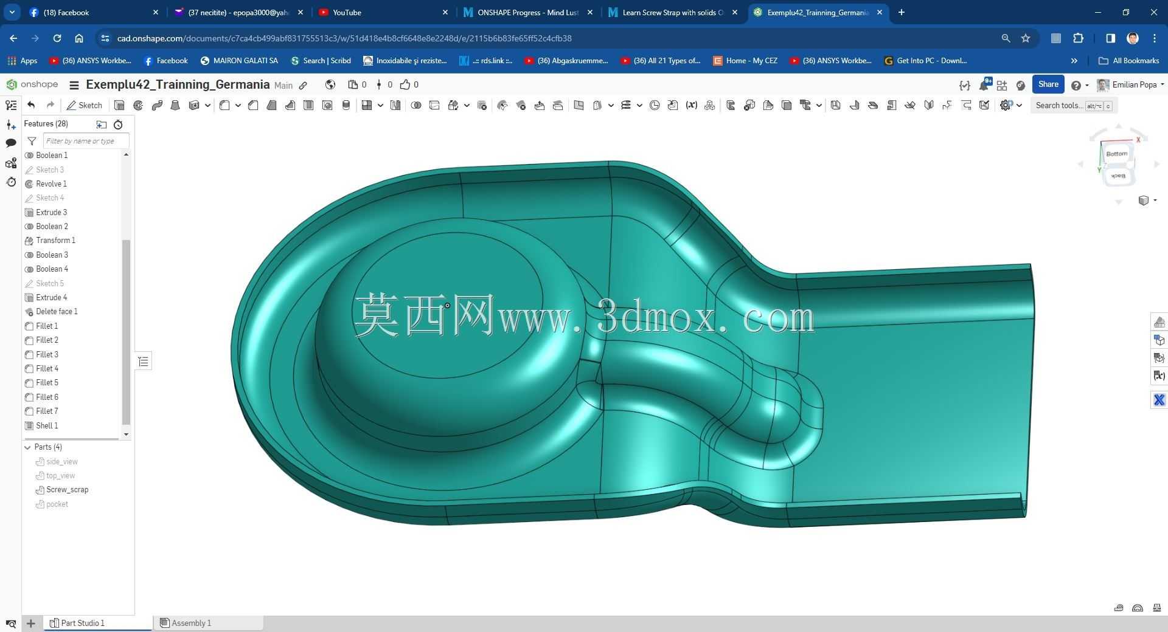
Task: Select the Extrude tool
Action: 119,105
